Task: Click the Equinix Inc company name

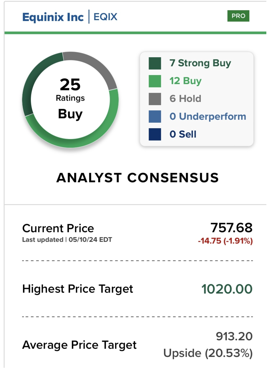Action: 53,17
